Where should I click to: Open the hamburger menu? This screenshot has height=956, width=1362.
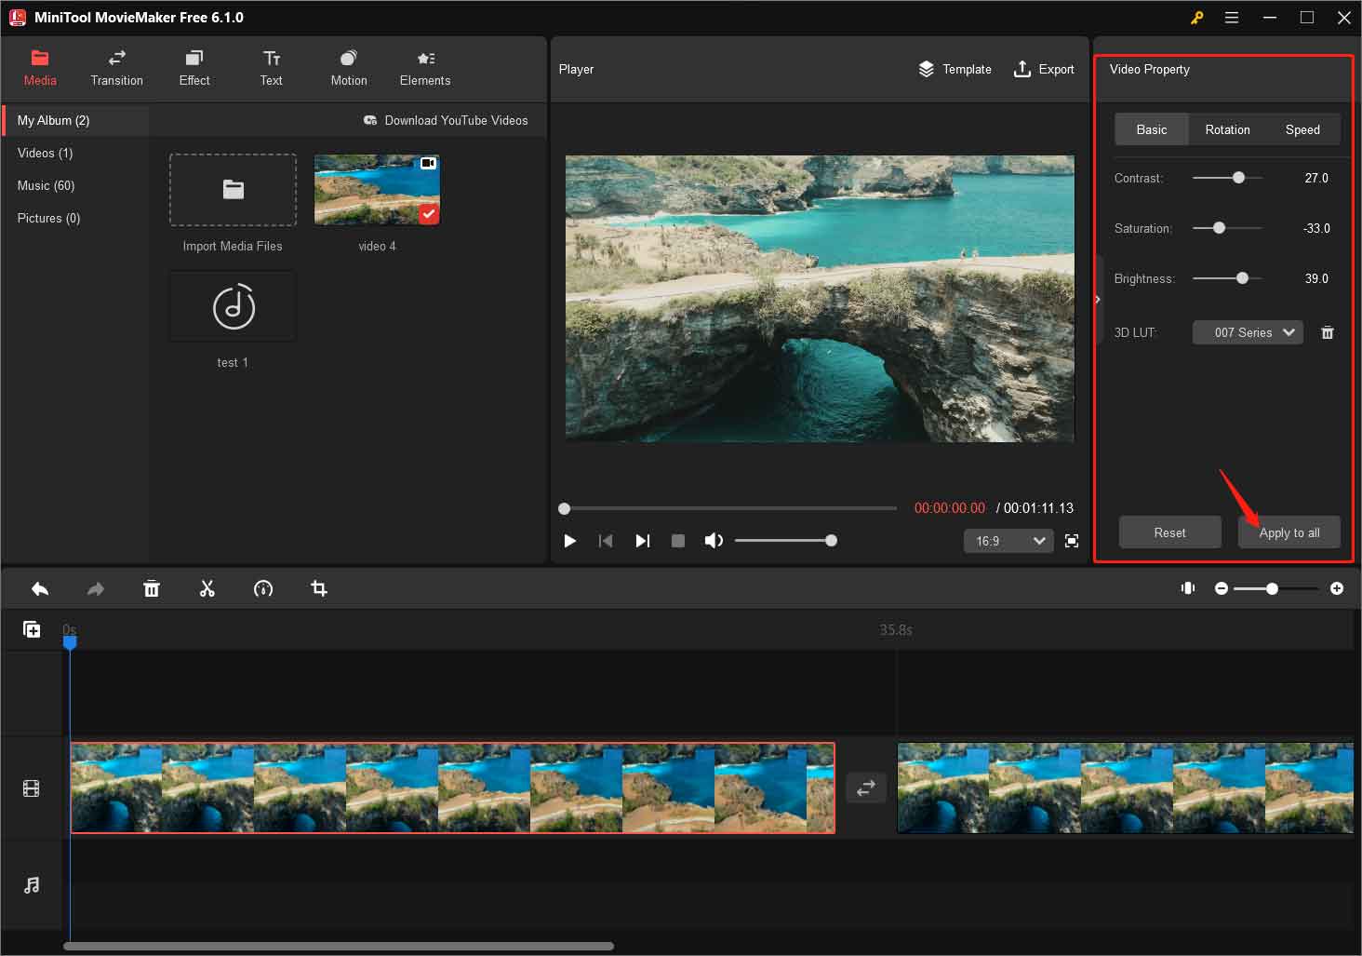pyautogui.click(x=1232, y=17)
